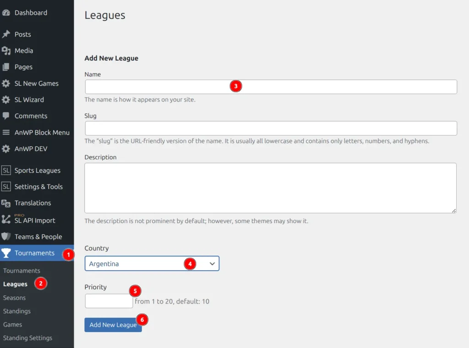The image size is (469, 348).
Task: Click the Comments speech bubble icon
Action: click(x=6, y=116)
